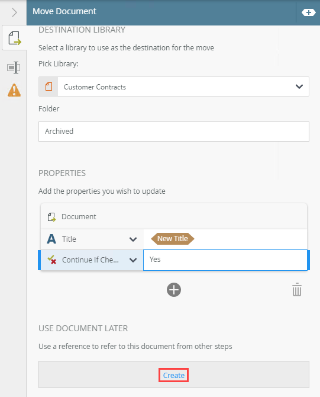Click the Archived folder input field

174,132
